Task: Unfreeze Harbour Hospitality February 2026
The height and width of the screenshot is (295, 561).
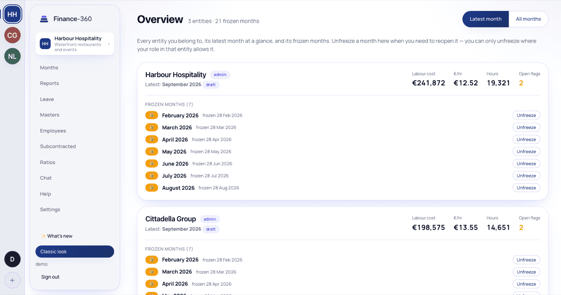Action: click(526, 115)
